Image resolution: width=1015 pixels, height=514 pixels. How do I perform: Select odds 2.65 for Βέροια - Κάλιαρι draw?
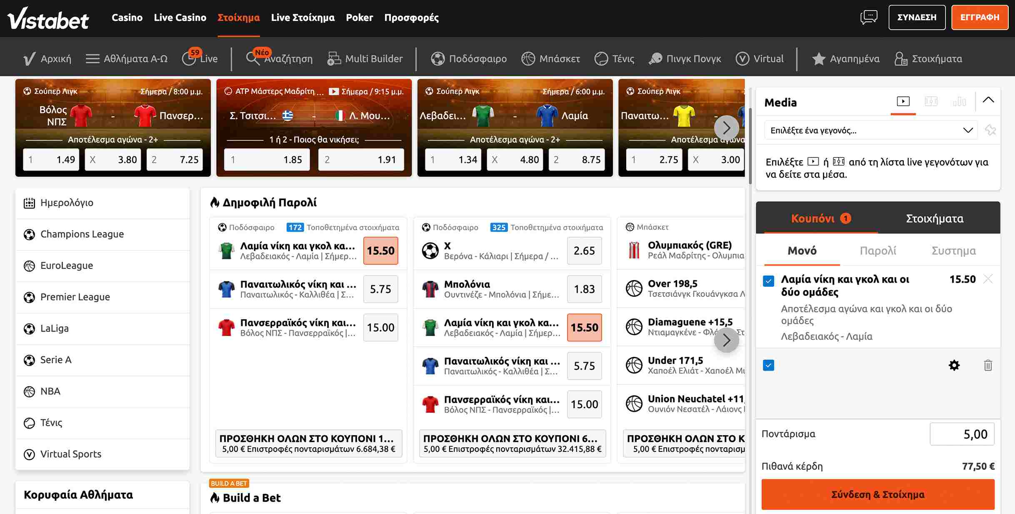pos(584,251)
